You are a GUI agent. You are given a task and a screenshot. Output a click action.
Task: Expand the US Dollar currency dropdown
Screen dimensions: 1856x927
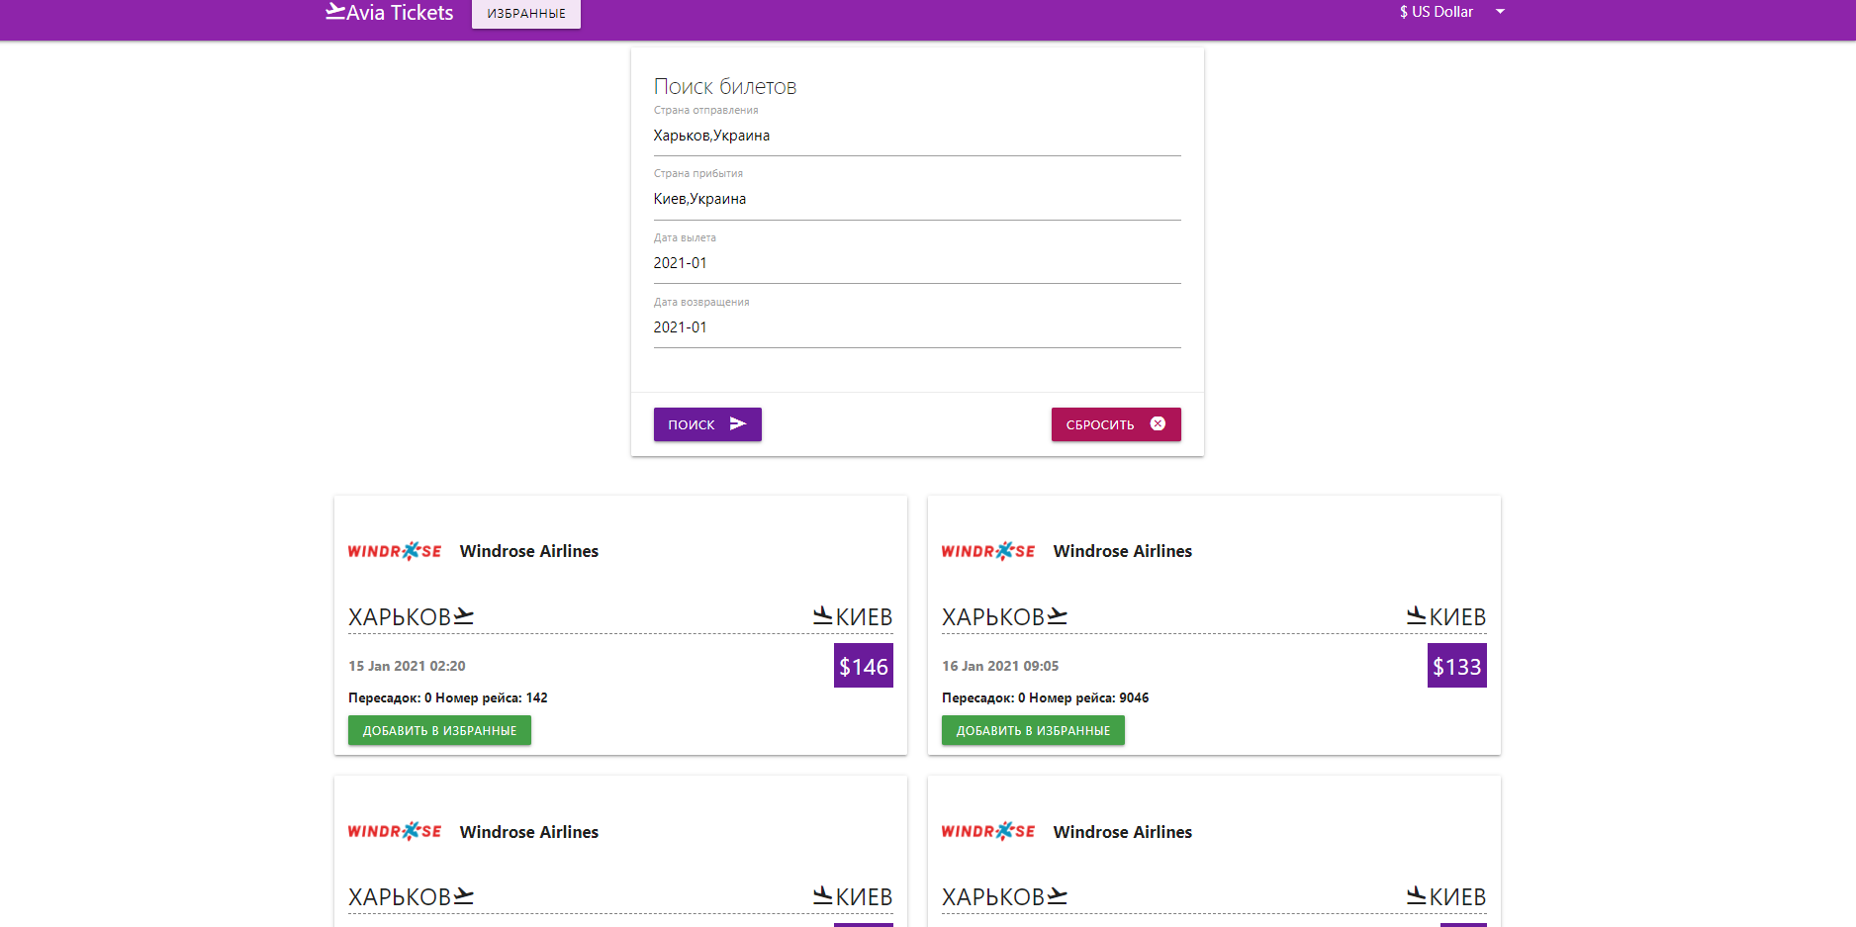(1437, 12)
